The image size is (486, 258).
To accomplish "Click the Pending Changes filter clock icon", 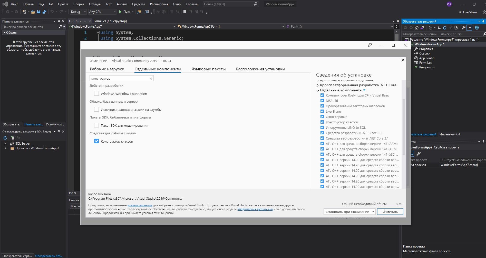I will coord(431,28).
